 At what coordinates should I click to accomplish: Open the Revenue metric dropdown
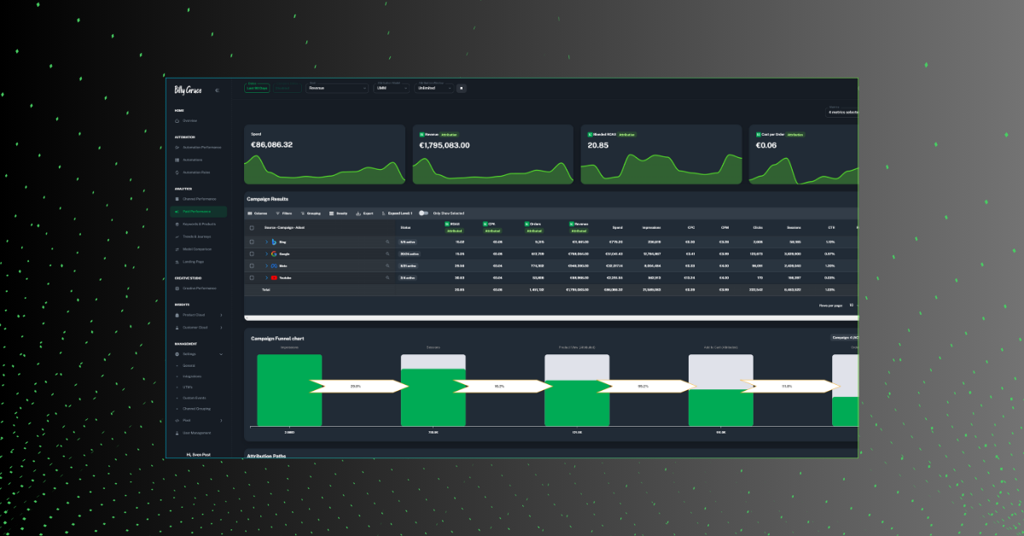pyautogui.click(x=335, y=88)
